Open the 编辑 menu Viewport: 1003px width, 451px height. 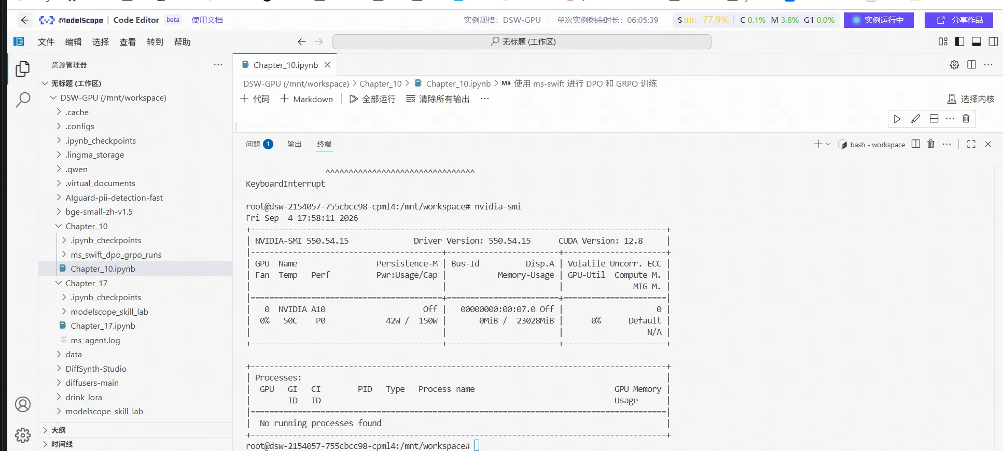pyautogui.click(x=73, y=42)
